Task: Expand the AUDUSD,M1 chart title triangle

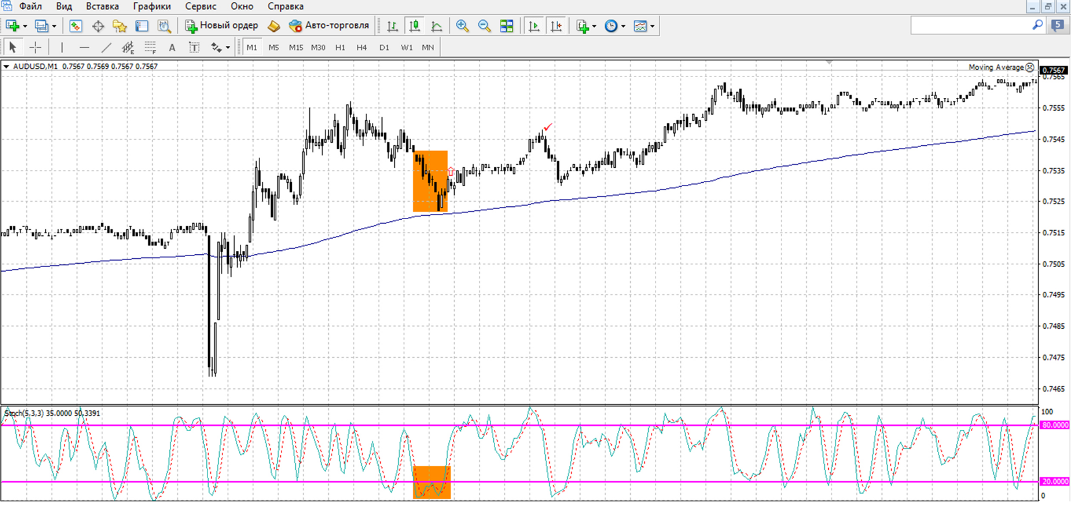Action: click(x=6, y=67)
